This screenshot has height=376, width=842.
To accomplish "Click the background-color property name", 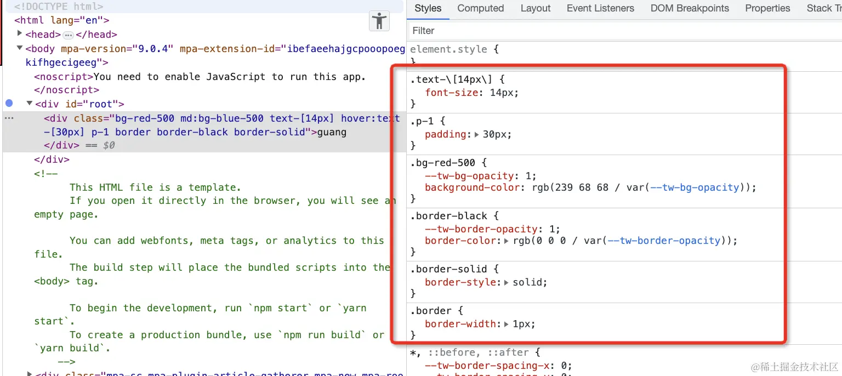I will click(473, 187).
